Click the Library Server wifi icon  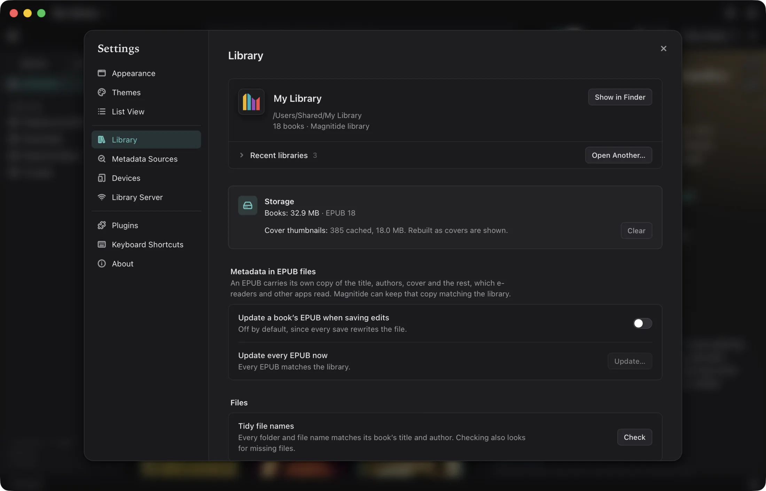coord(102,197)
